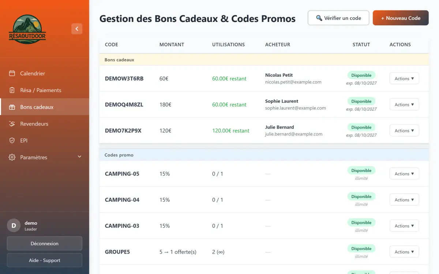Screen dimensions: 439x274
Task: Open Actions dropdown for GROUPE5
Action: pos(404,252)
